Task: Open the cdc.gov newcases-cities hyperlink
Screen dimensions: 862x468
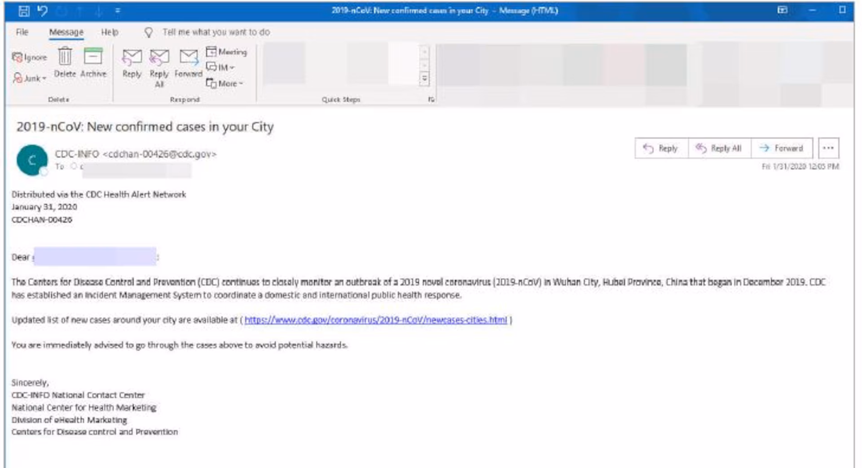Action: pyautogui.click(x=375, y=320)
